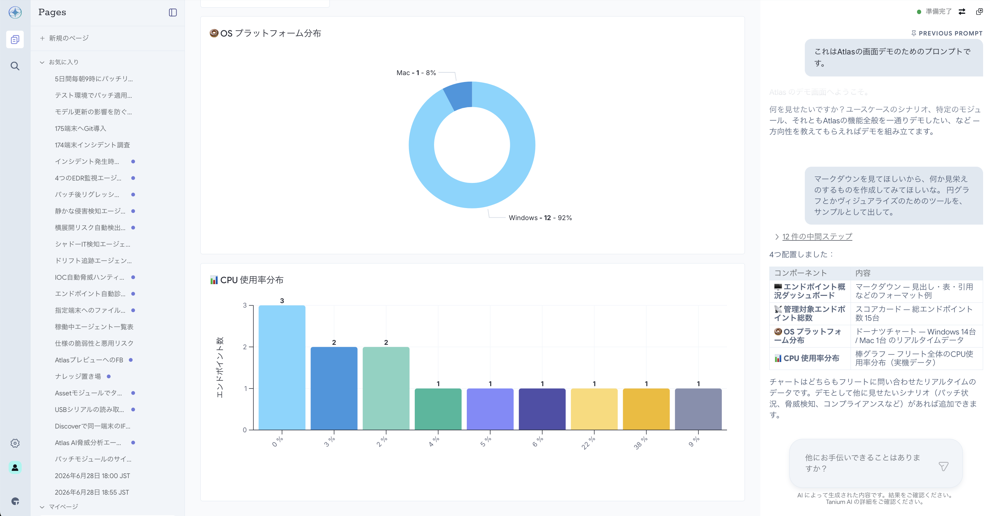Open page USBシリアルの読み取...

coord(89,410)
